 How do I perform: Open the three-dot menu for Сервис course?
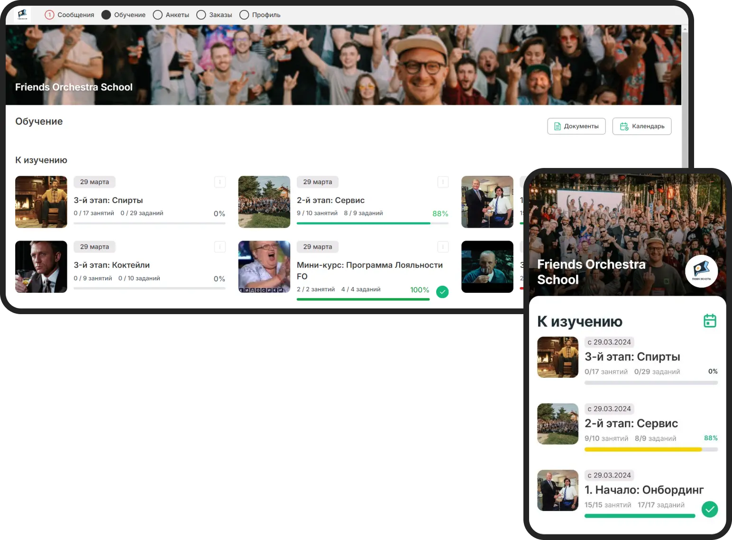pyautogui.click(x=443, y=182)
